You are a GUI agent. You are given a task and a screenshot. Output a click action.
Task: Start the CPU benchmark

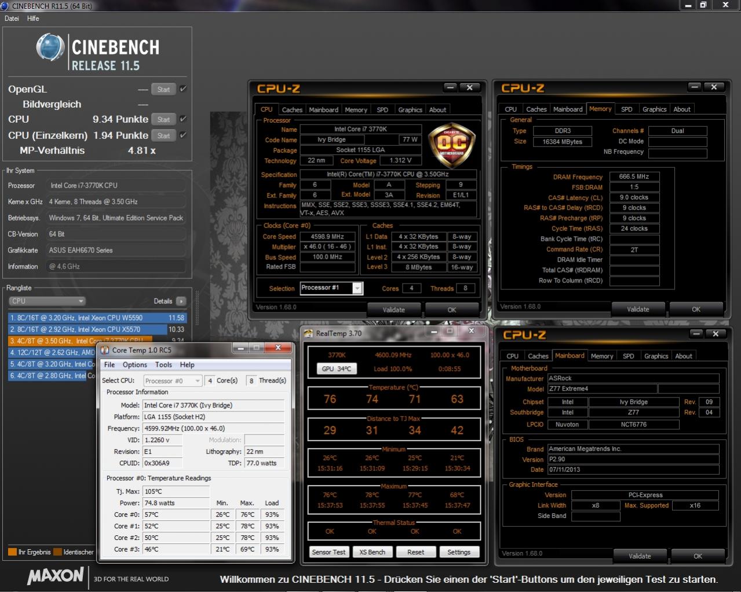pos(163,120)
